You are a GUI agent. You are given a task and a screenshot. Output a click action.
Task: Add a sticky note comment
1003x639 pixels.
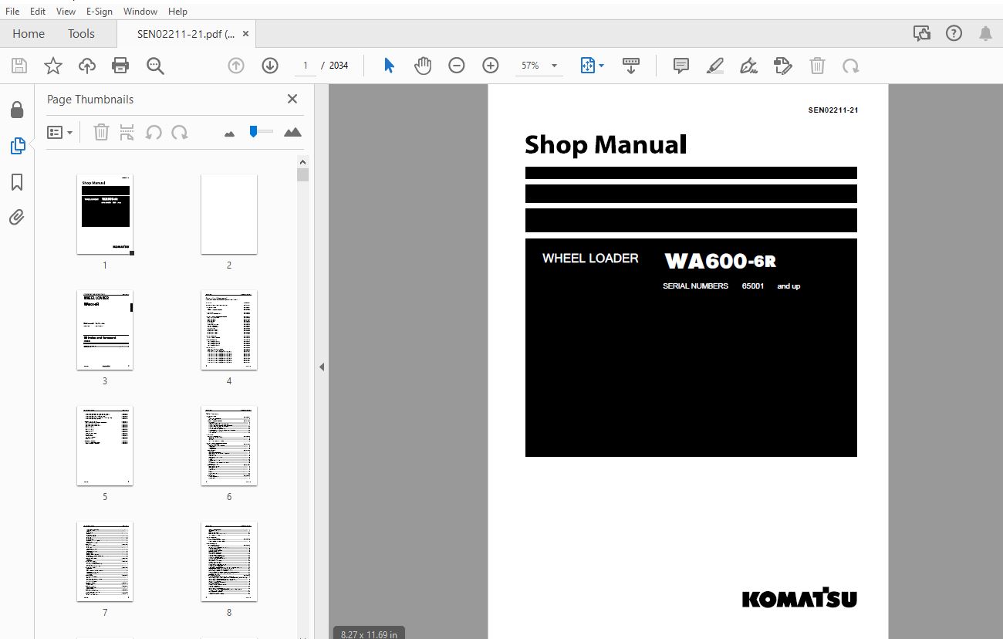[x=681, y=66]
